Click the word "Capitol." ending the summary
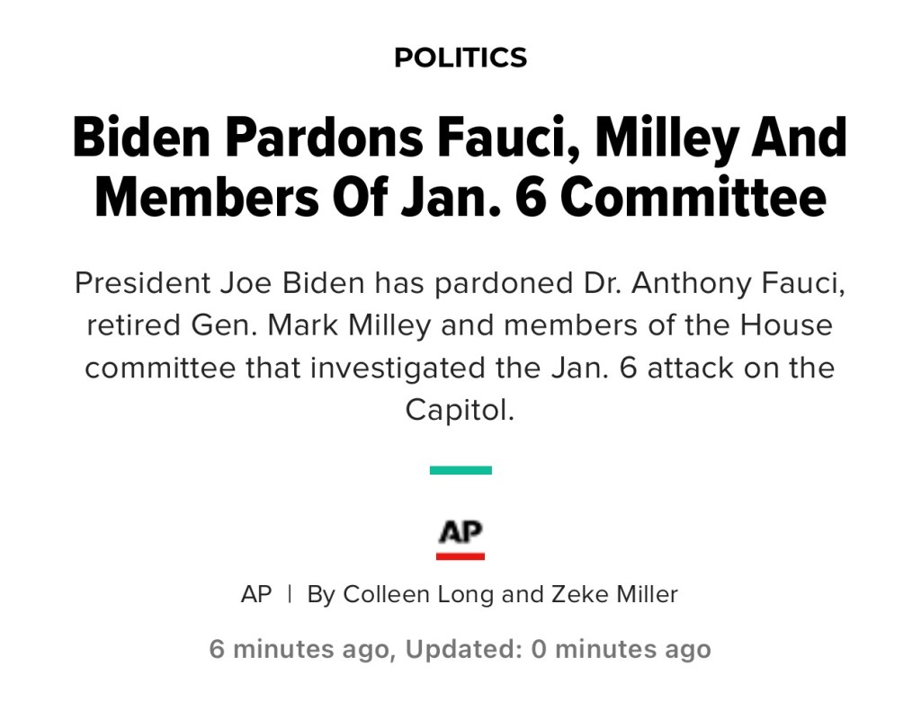The height and width of the screenshot is (702, 921). [460, 410]
